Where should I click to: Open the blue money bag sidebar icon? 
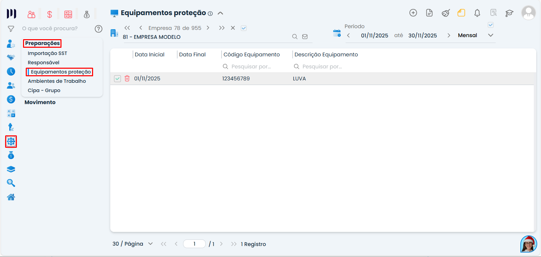point(11,155)
